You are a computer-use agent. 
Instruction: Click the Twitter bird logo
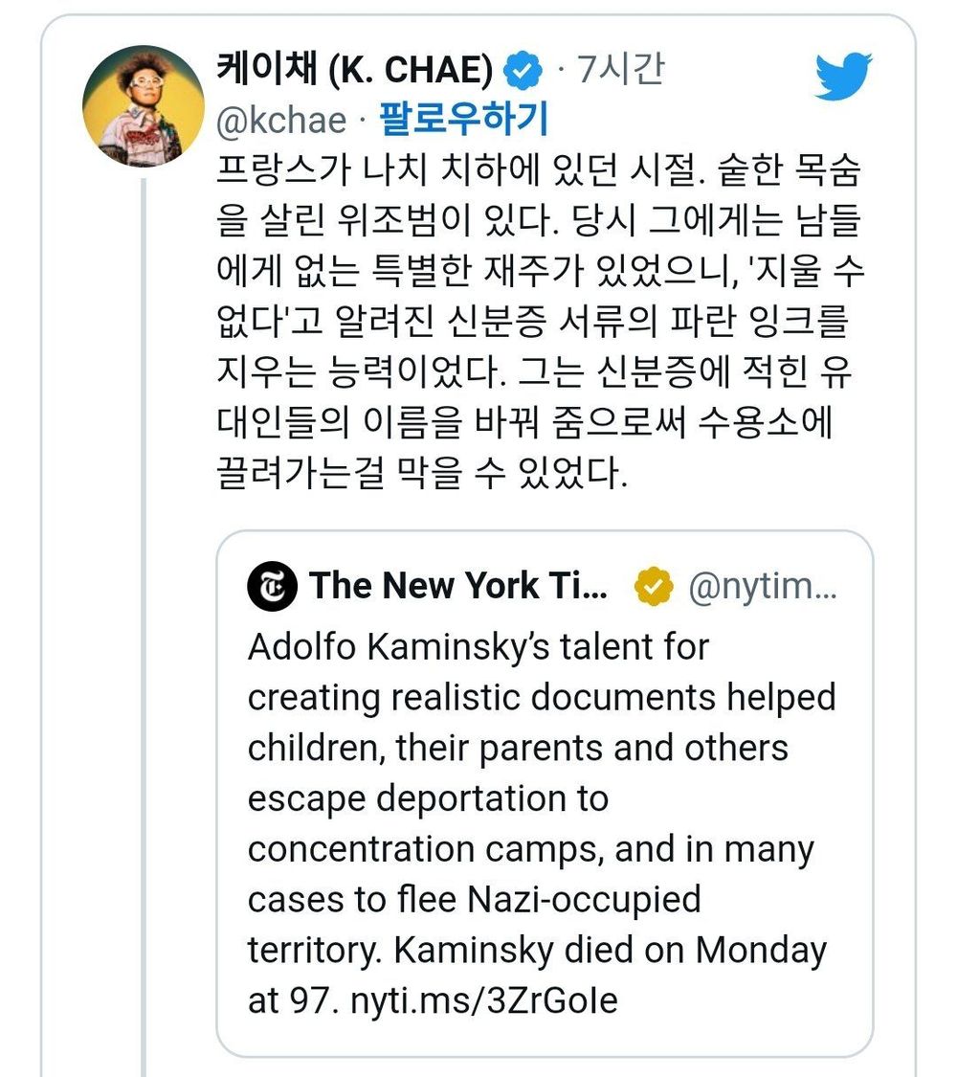(x=843, y=77)
